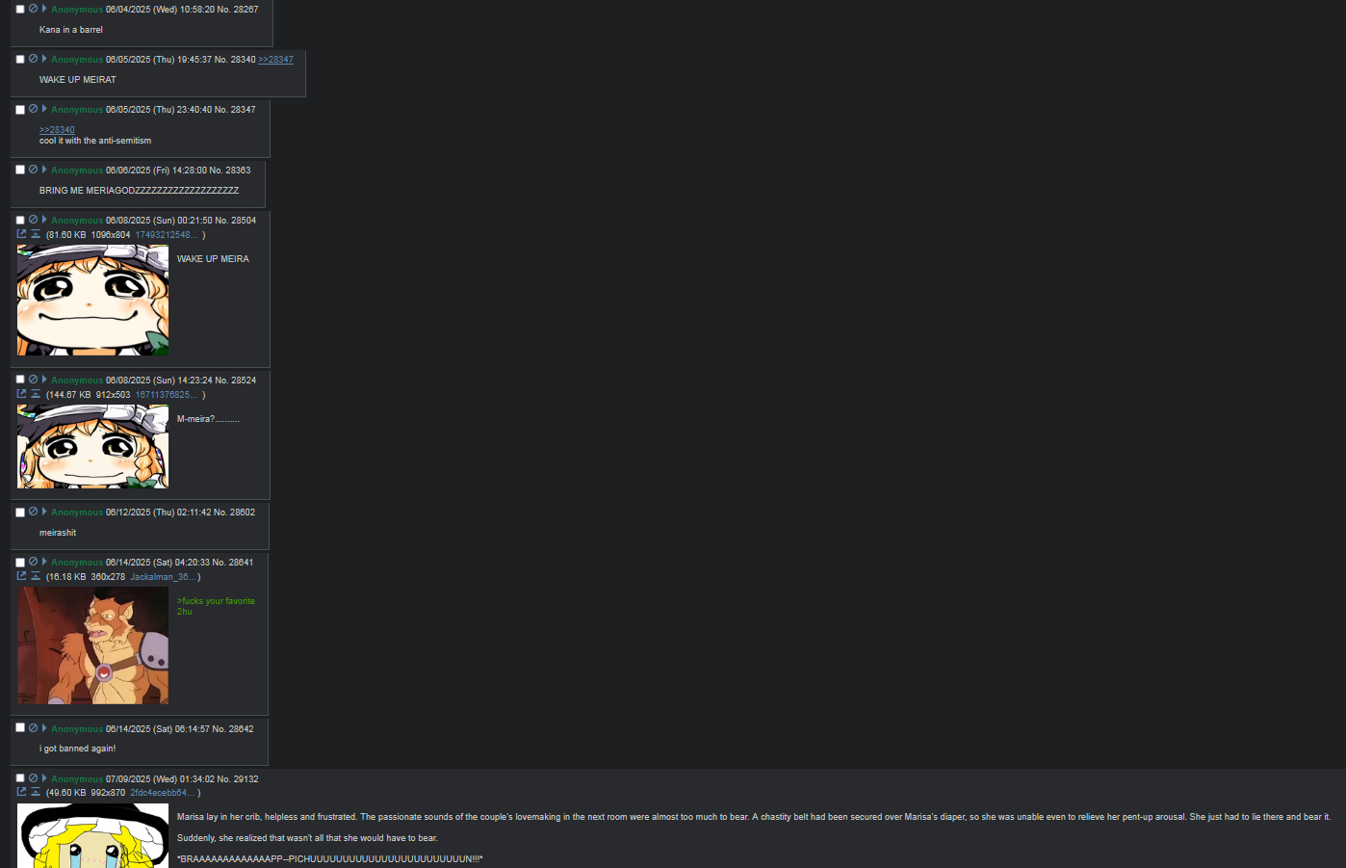Expand the post menu triangle on No. 28340
The image size is (1346, 868).
[44, 59]
